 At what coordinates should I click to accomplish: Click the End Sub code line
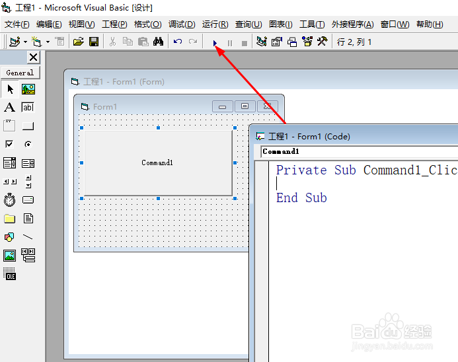point(301,198)
